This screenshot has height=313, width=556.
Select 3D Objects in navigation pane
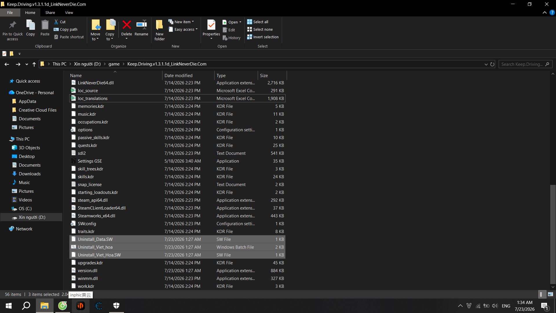29,148
